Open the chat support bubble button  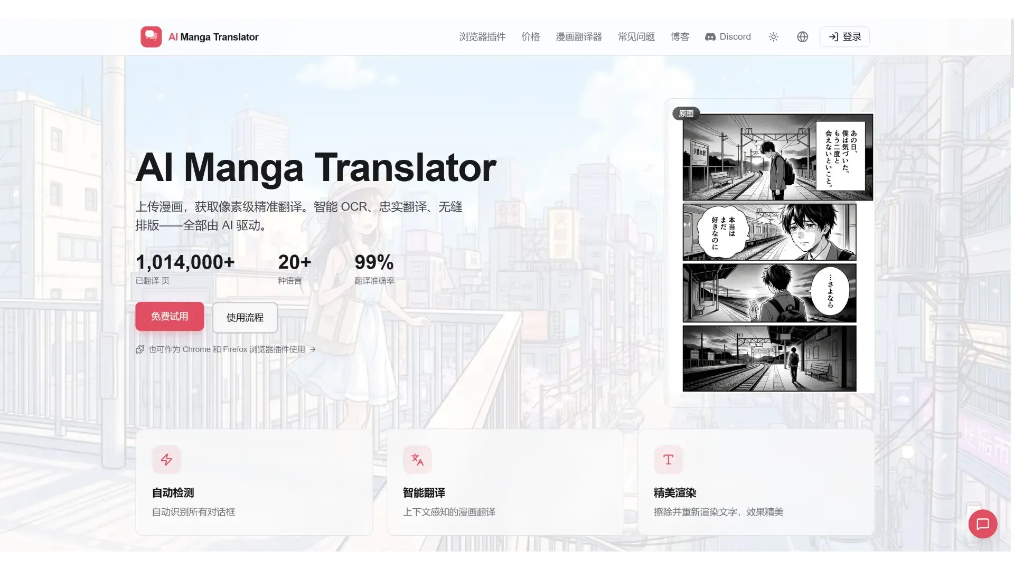tap(982, 524)
